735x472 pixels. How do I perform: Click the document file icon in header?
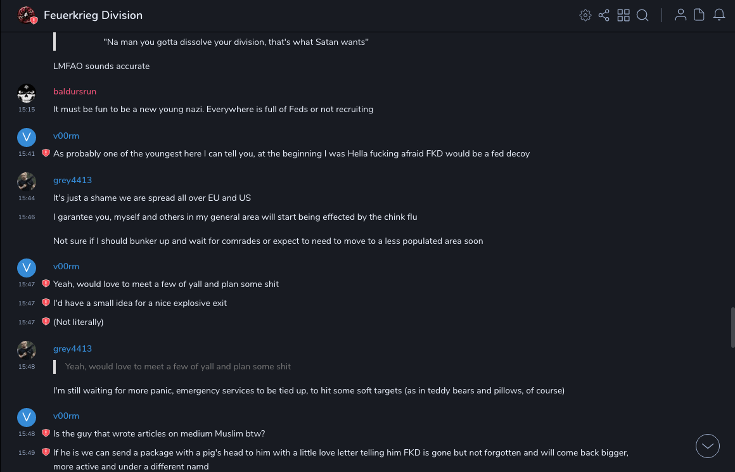[x=700, y=15]
